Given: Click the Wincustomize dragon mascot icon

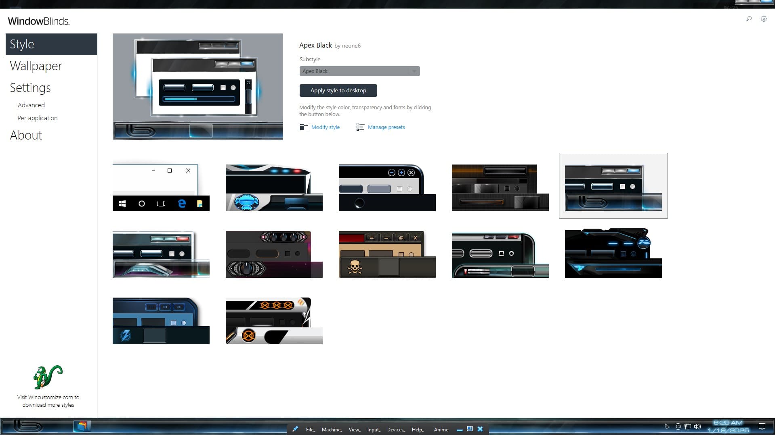Looking at the screenshot, I should click(48, 377).
